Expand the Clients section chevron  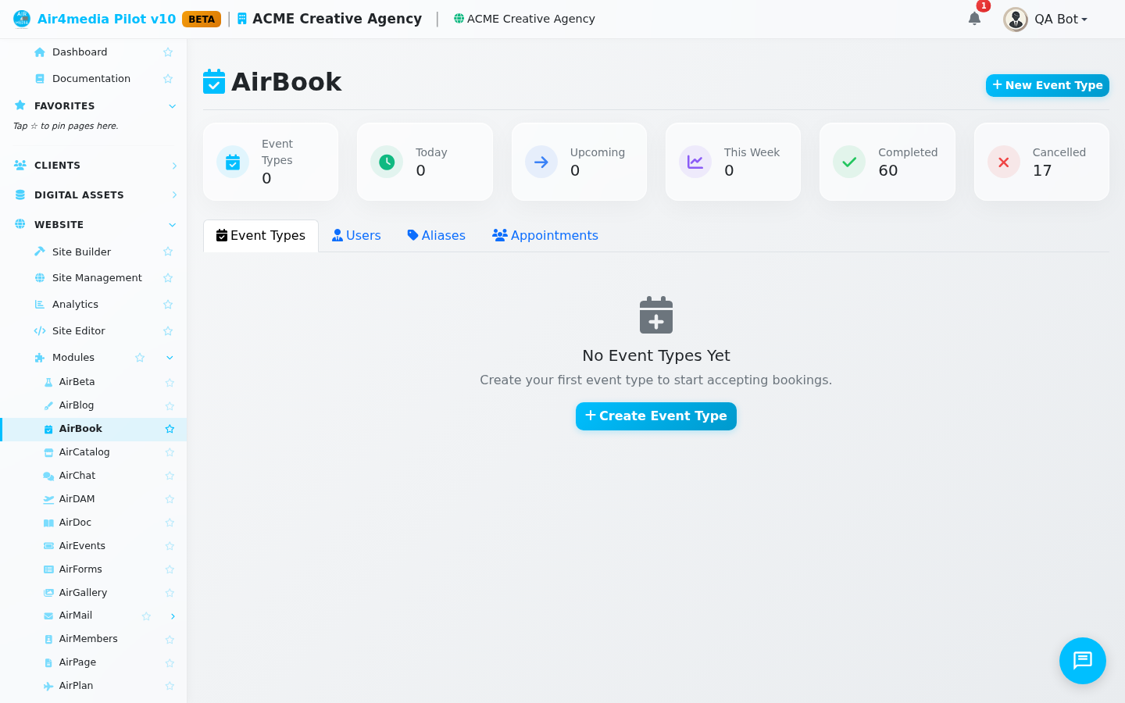[174, 166]
